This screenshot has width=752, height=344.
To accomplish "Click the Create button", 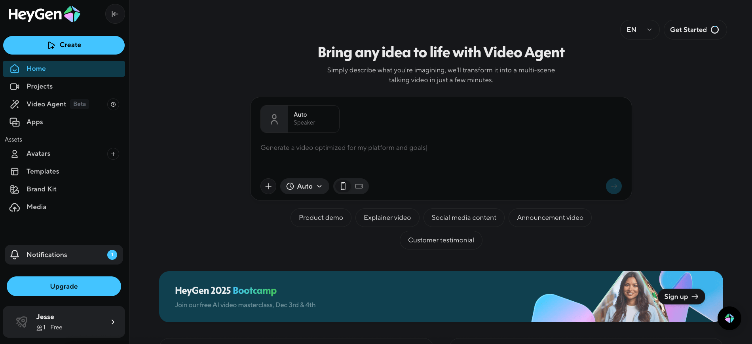I will click(64, 45).
